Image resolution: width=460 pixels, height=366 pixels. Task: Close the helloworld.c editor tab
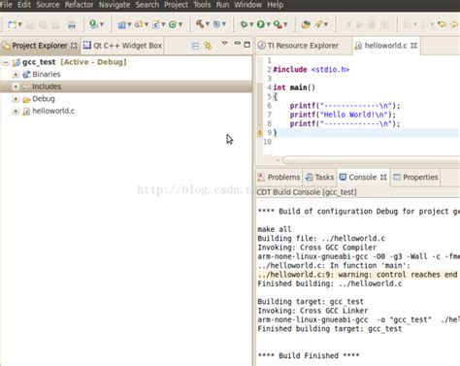pyautogui.click(x=413, y=46)
